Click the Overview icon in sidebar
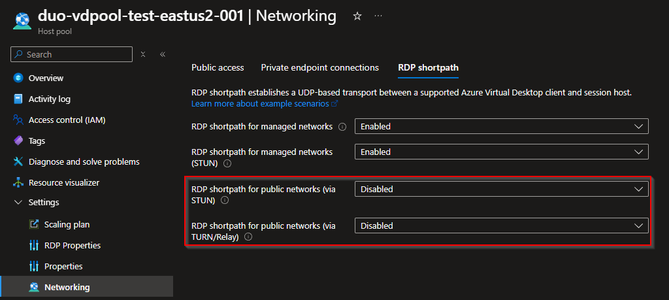The width and height of the screenshot is (669, 300). (18, 78)
